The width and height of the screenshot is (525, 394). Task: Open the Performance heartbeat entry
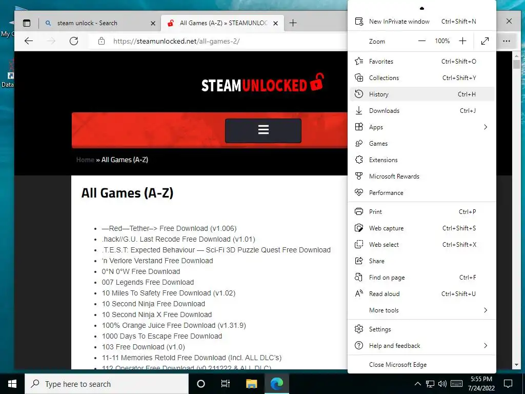pyautogui.click(x=421, y=193)
